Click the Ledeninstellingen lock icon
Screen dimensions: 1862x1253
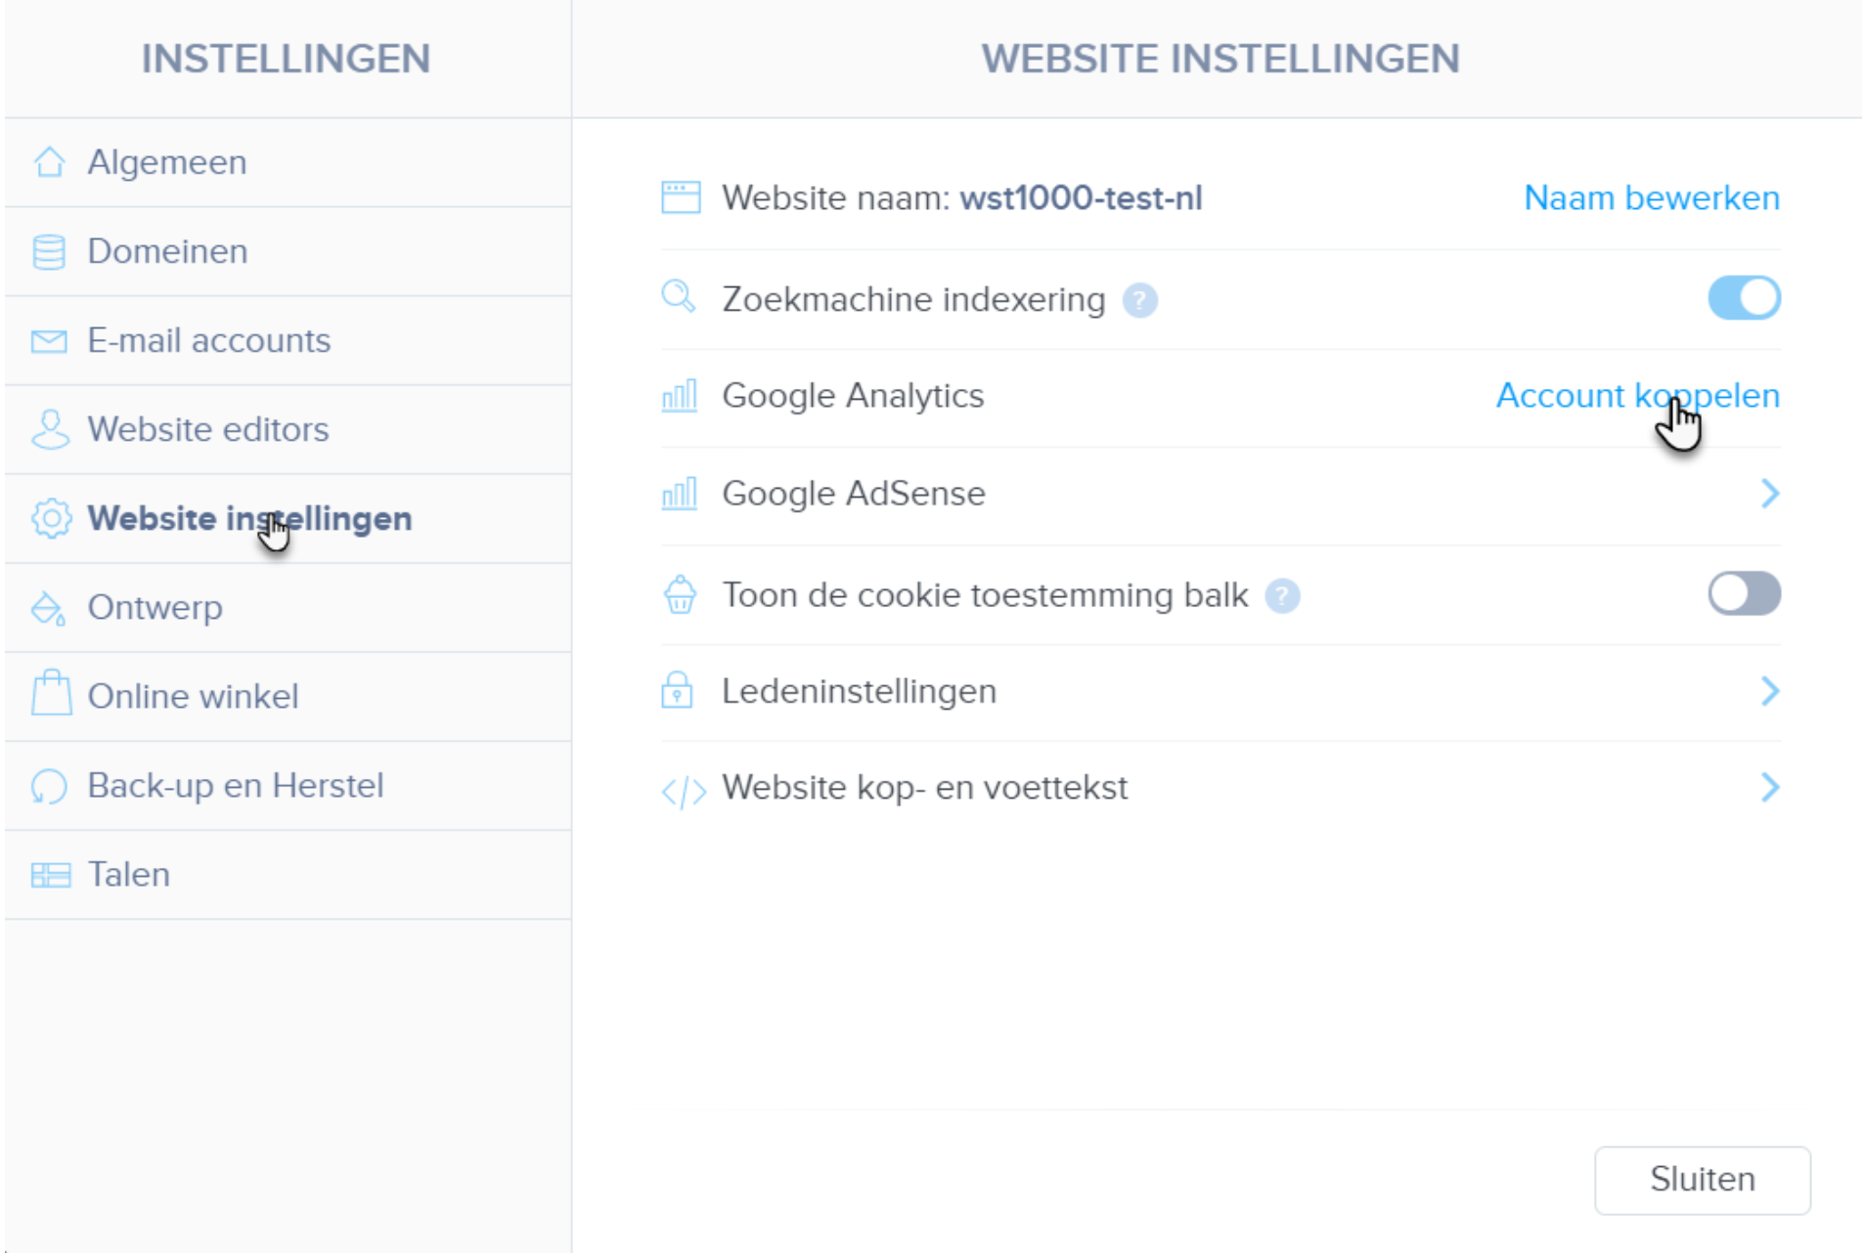coord(680,691)
